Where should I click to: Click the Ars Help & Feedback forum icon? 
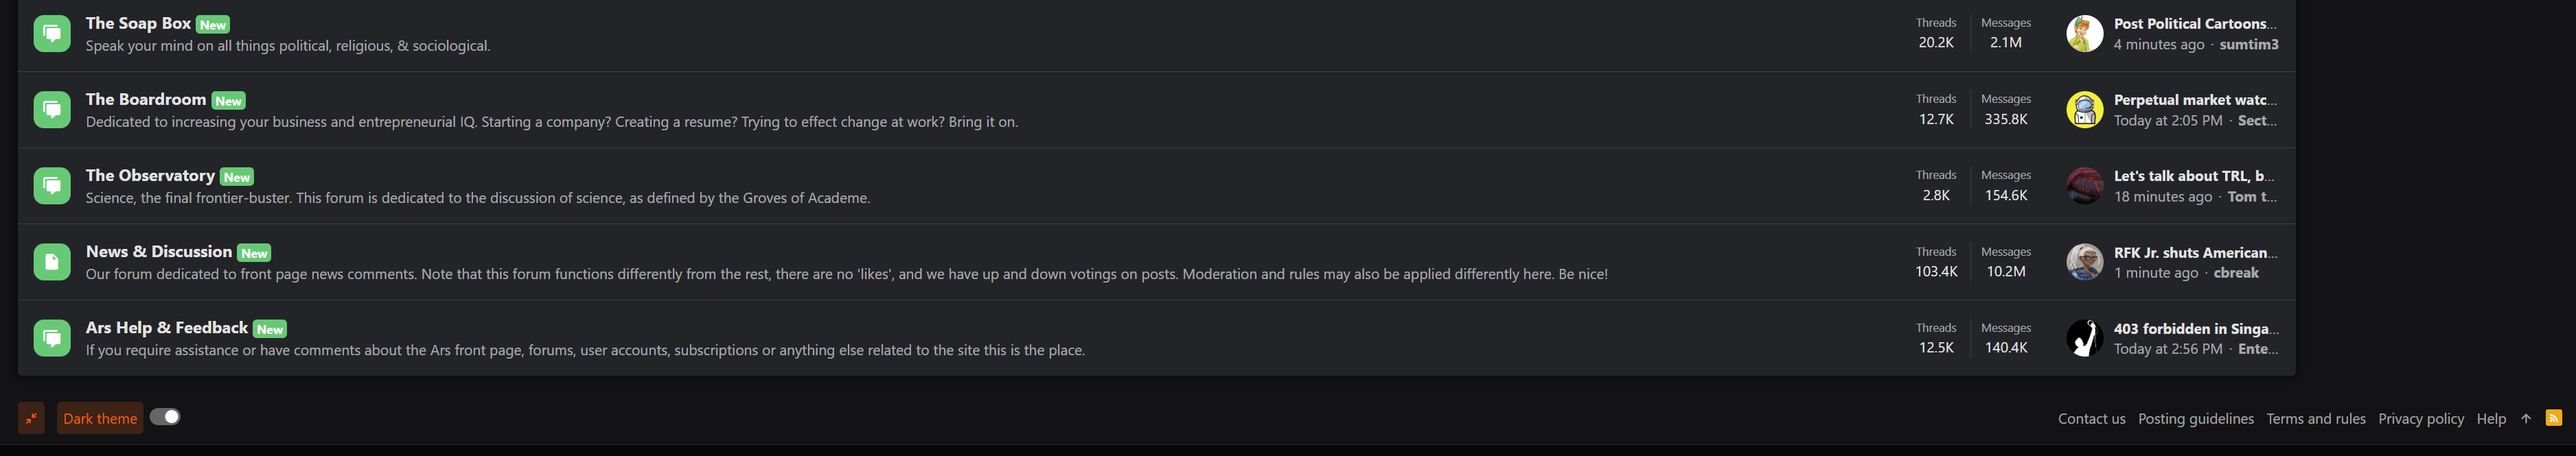point(52,338)
